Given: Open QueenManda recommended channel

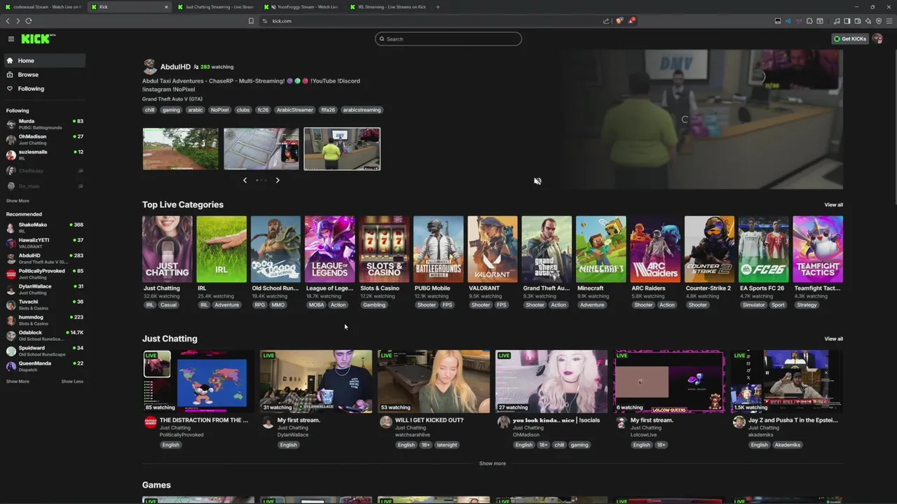Looking at the screenshot, I should 44,366.
